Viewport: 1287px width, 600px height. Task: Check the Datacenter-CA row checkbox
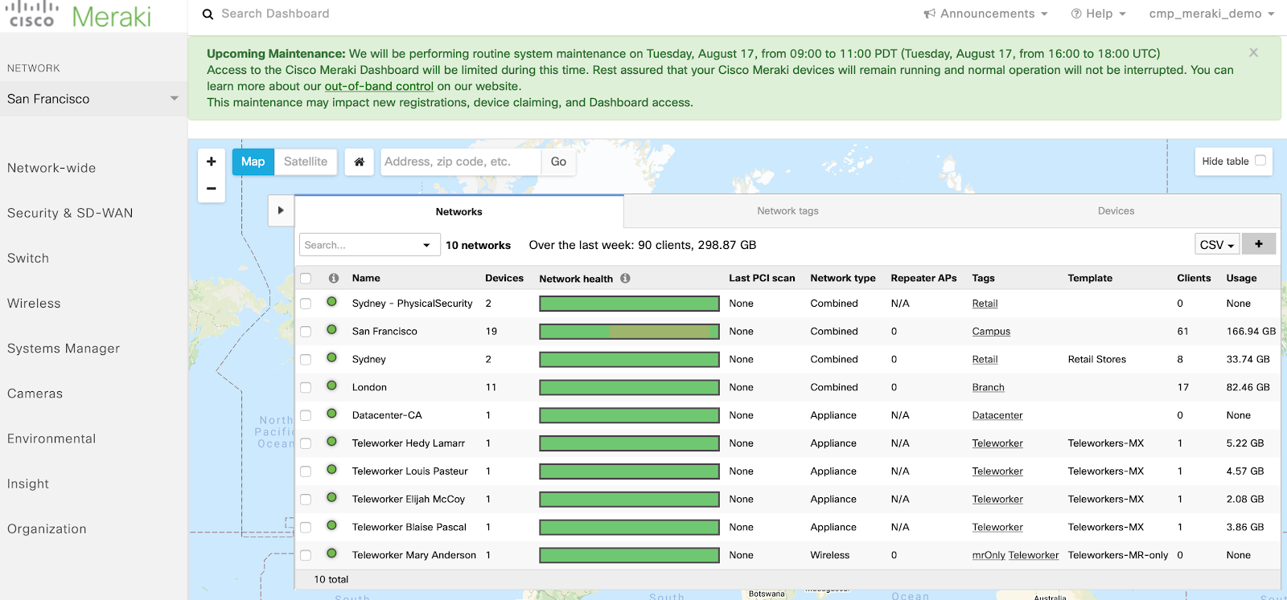point(306,416)
